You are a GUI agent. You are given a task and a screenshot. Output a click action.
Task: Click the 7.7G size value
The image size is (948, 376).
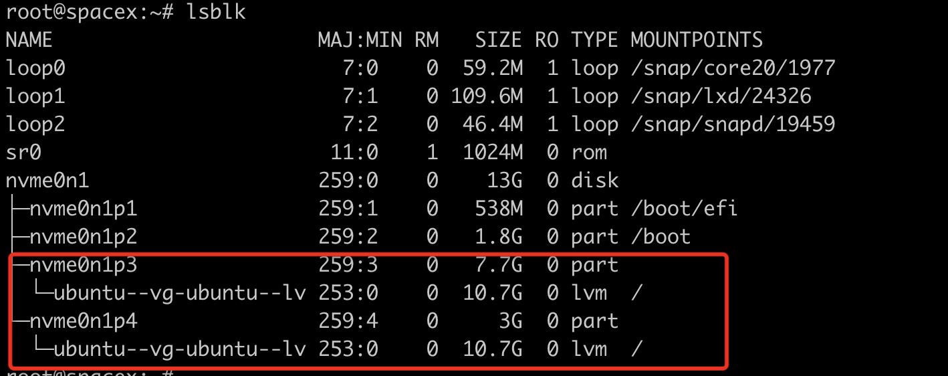498,265
